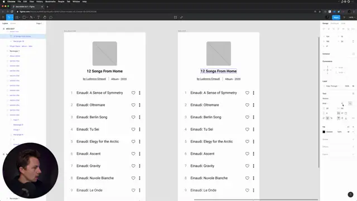
Task: Click the layer opacity 100% field
Action: click(x=347, y=86)
